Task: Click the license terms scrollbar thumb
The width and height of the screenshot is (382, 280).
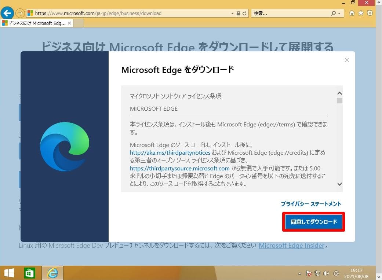Action: click(x=339, y=100)
